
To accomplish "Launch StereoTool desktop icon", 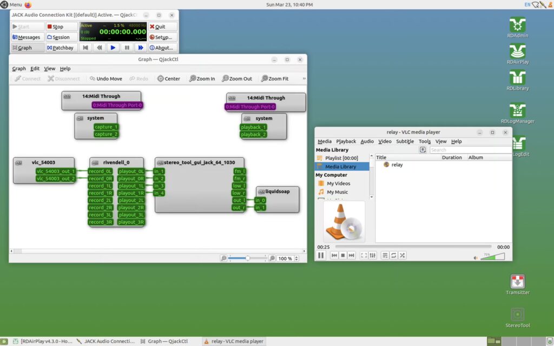I will pyautogui.click(x=517, y=317).
